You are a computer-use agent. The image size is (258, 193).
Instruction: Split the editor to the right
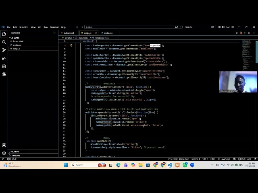[x=250, y=33]
